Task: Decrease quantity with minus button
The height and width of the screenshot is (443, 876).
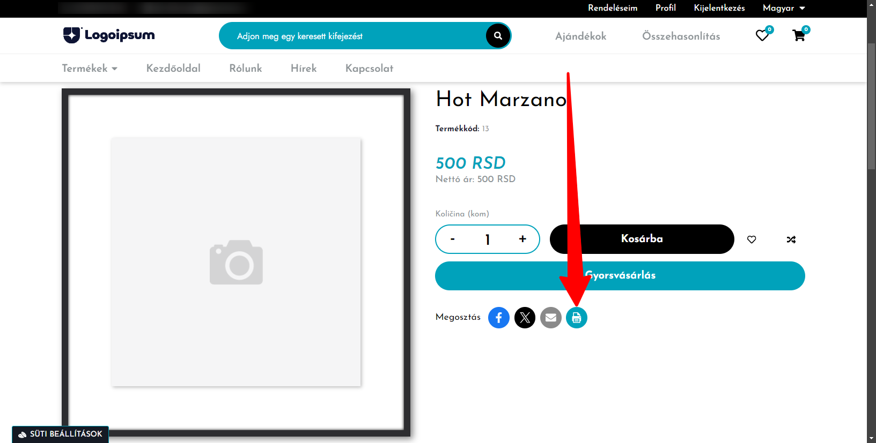Action: 453,239
